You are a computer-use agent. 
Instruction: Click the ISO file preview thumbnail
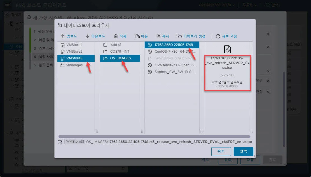[227, 49]
